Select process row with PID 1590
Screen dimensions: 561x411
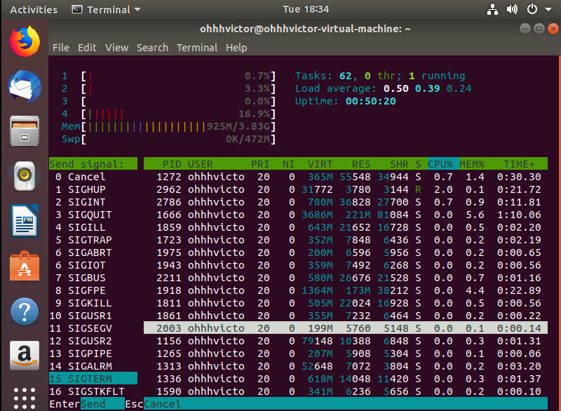click(x=346, y=391)
